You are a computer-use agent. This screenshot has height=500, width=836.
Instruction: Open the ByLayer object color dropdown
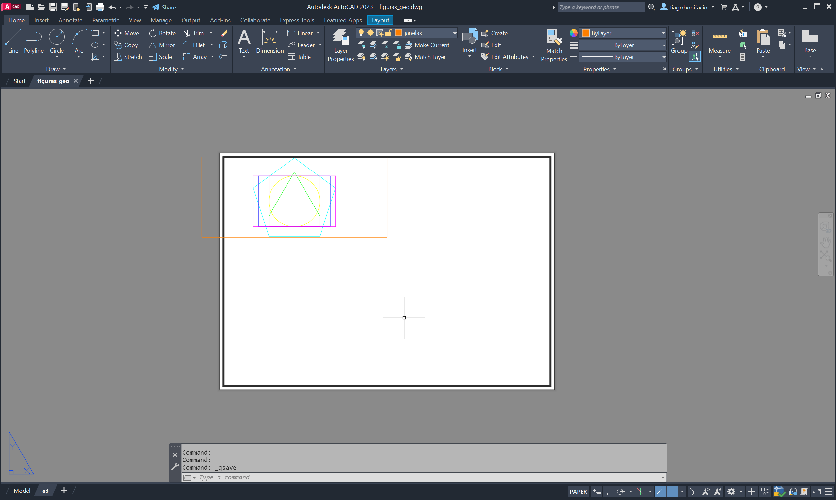pos(663,33)
